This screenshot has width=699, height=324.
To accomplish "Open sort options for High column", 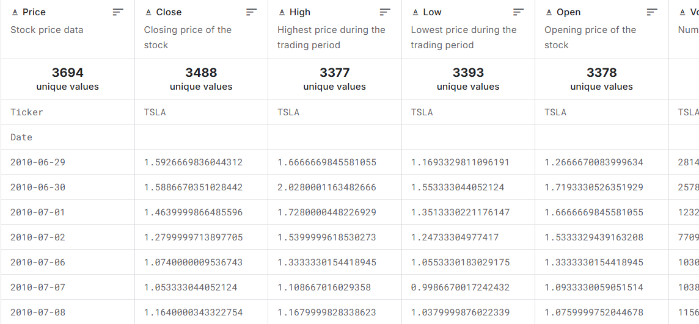I will pyautogui.click(x=385, y=12).
